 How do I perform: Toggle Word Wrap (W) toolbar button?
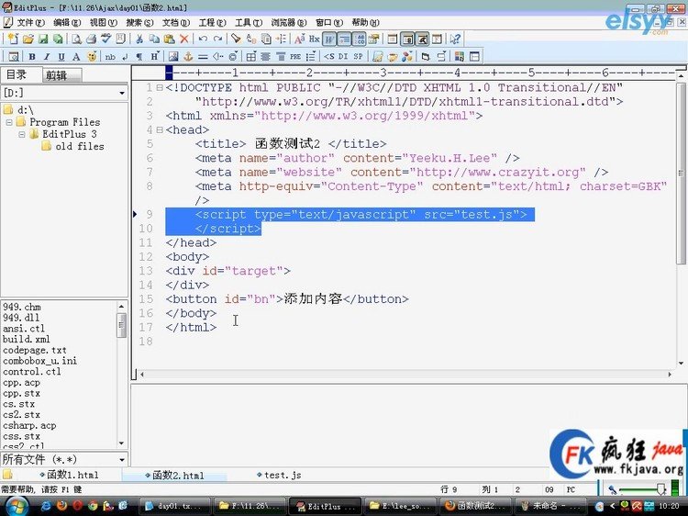coord(329,39)
